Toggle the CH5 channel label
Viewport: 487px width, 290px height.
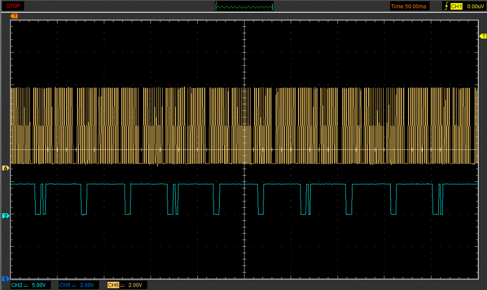65,285
